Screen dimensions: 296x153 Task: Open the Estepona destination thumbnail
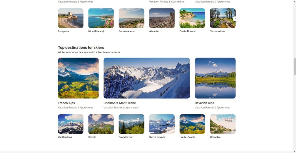coord(71,18)
